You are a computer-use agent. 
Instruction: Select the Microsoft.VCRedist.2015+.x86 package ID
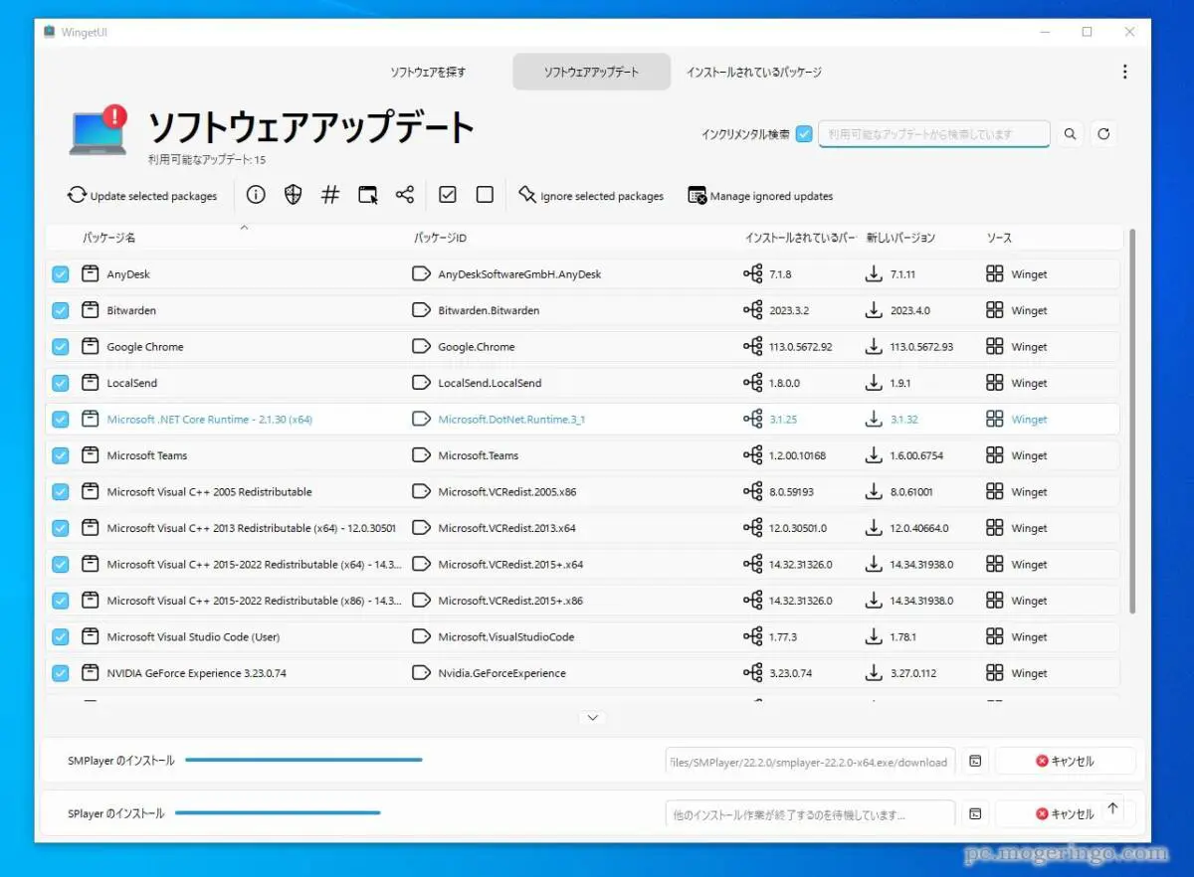click(510, 601)
